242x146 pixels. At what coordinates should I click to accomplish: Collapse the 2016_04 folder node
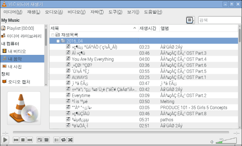click(x=58, y=41)
